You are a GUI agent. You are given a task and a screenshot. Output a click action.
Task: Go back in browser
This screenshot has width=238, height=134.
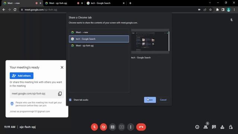(x=4, y=10)
